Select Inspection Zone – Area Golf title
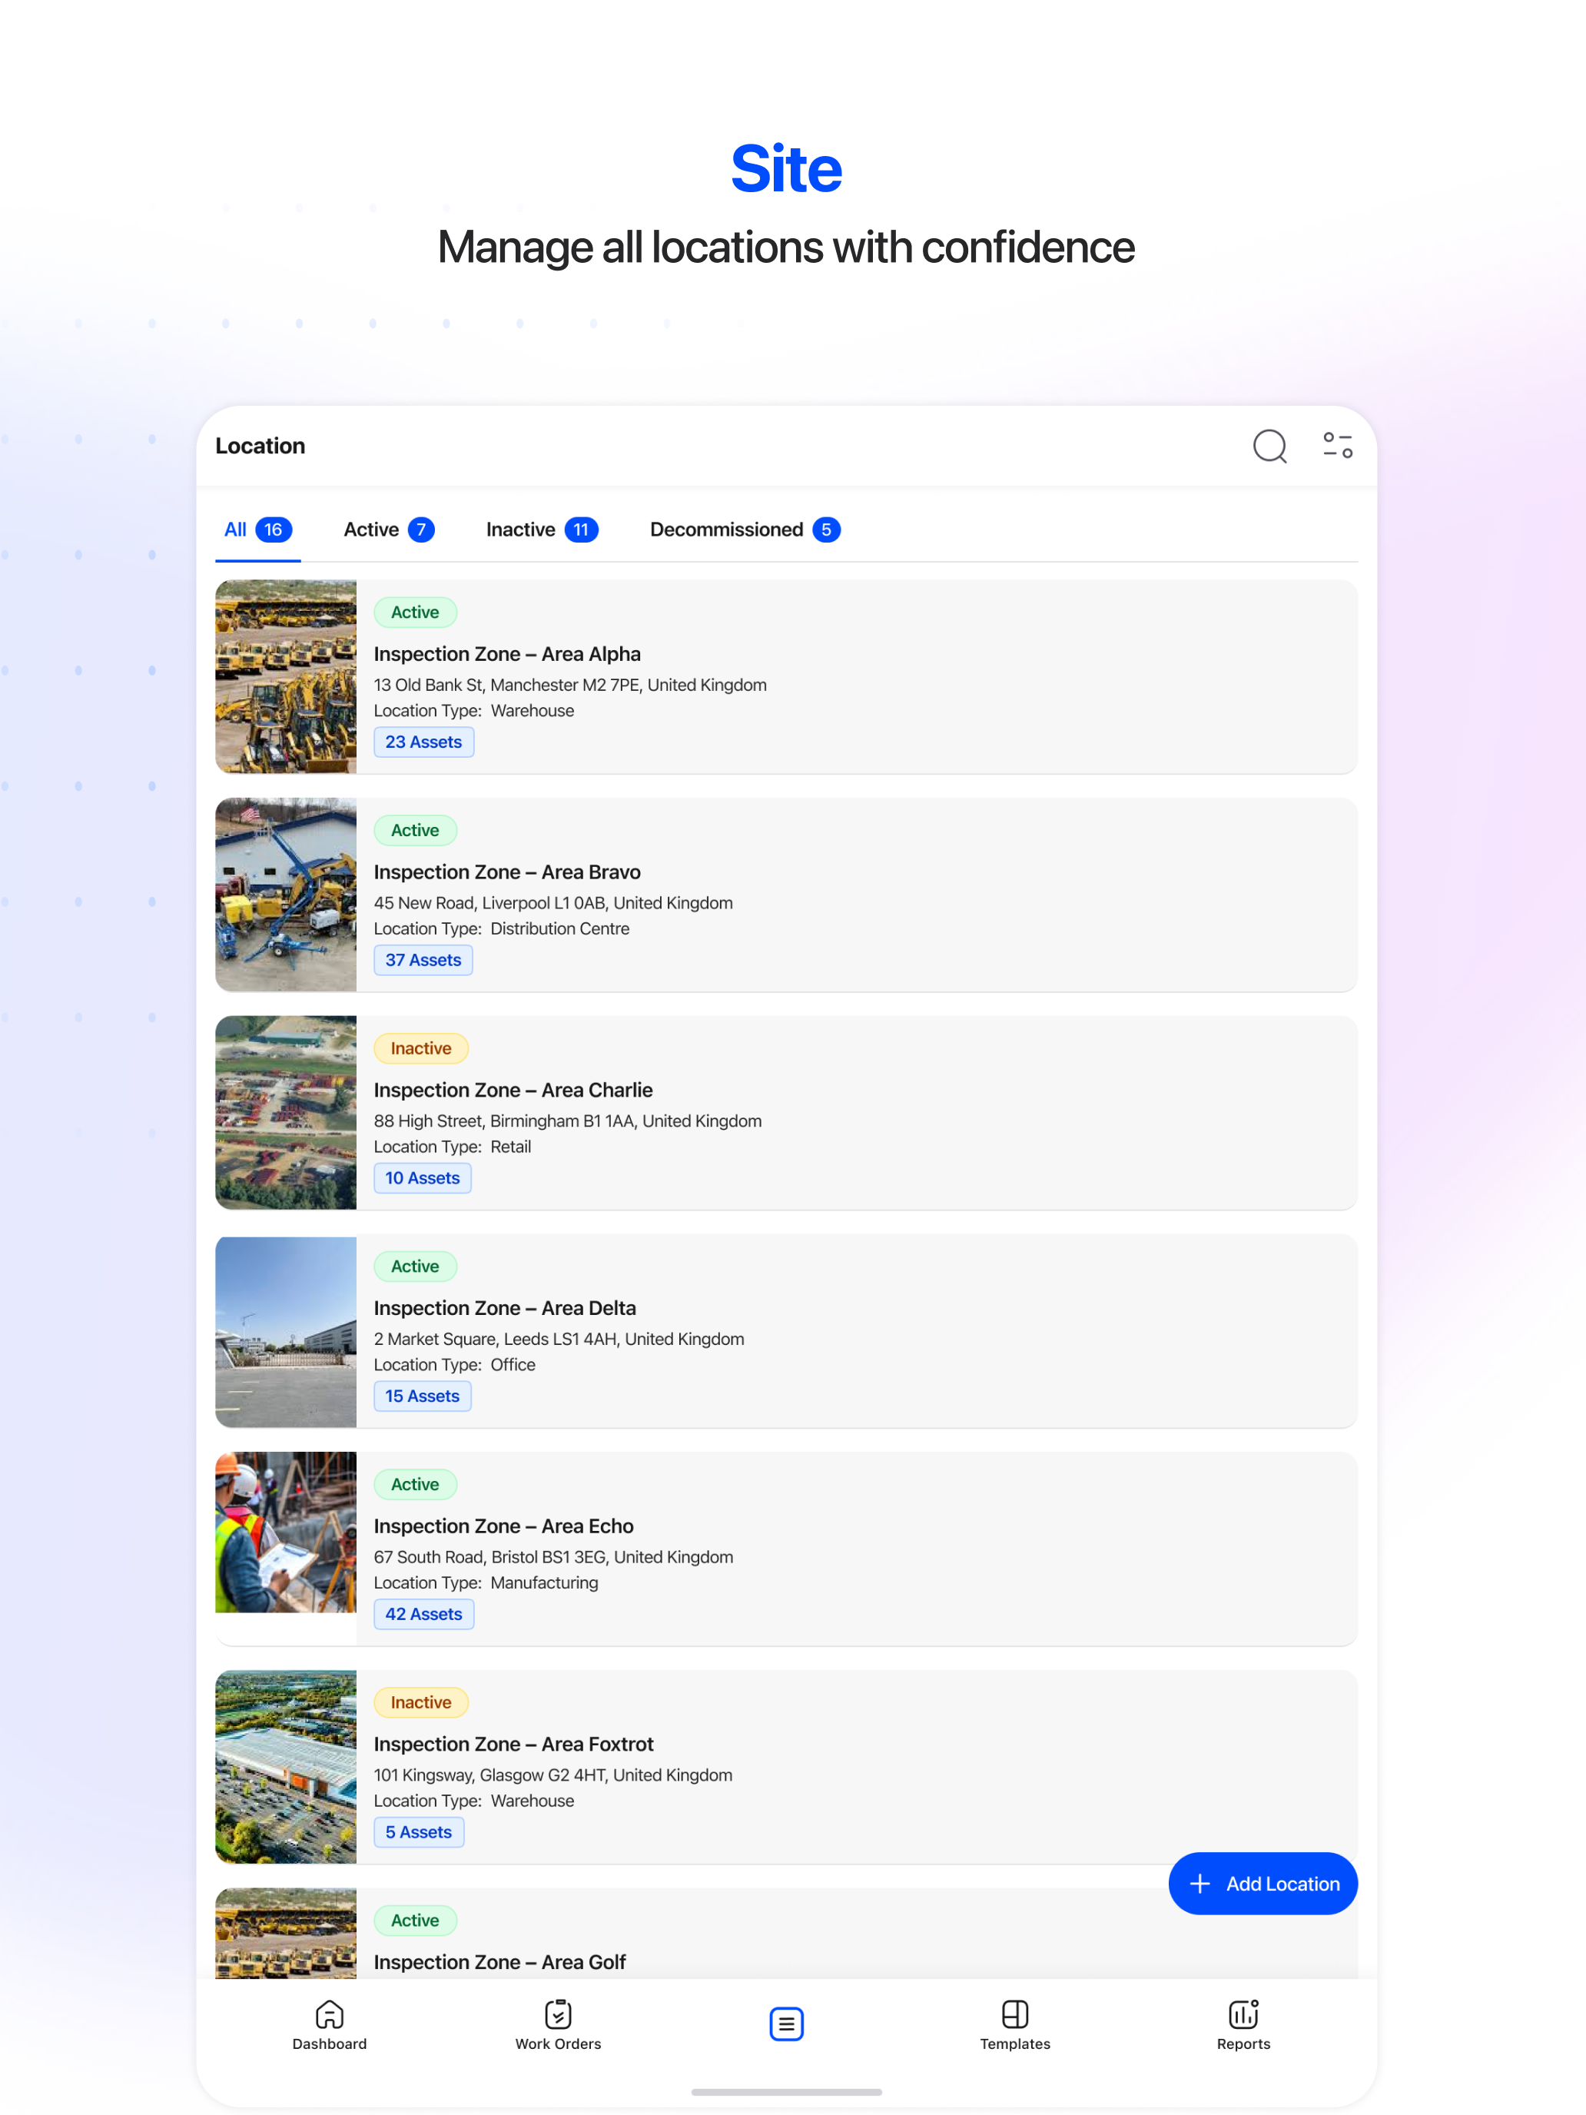1586x2115 pixels. [x=499, y=1962]
